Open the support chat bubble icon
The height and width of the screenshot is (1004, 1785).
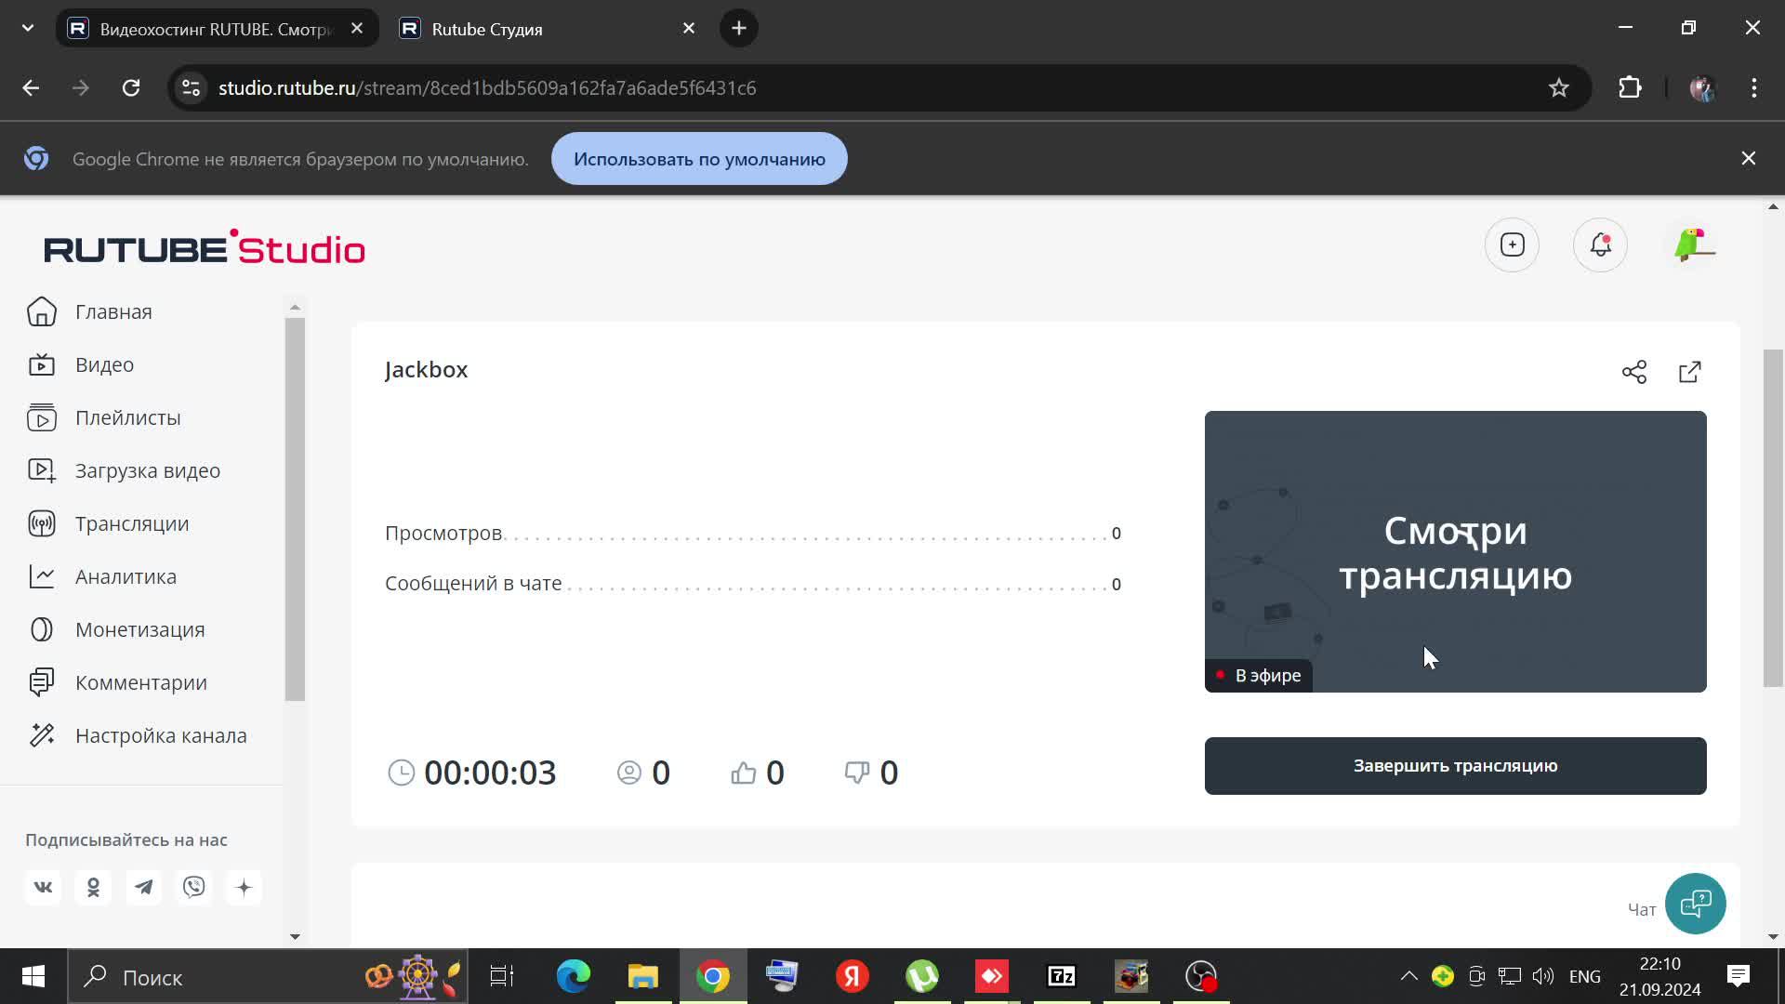click(1695, 904)
